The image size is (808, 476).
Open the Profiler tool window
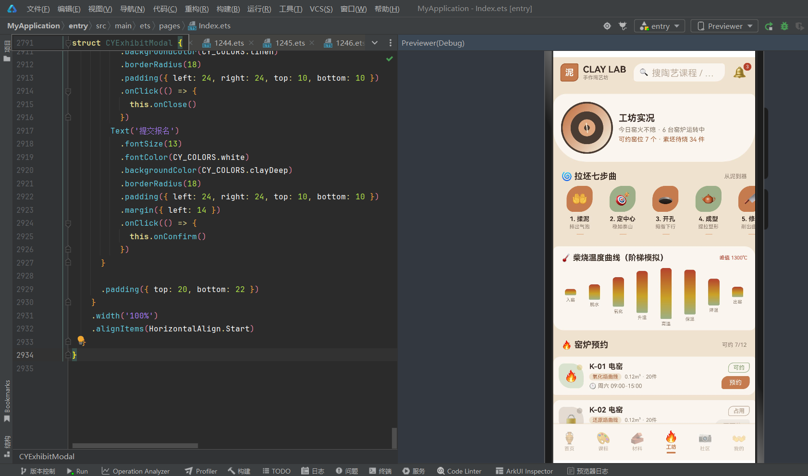click(201, 471)
